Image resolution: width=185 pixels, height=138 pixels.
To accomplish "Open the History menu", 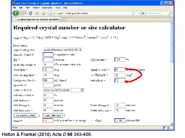I will pyautogui.click(x=36, y=8).
